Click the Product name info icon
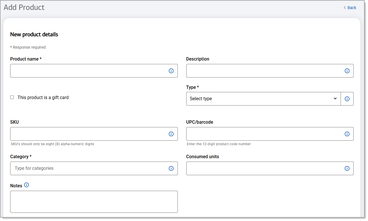 [171, 71]
